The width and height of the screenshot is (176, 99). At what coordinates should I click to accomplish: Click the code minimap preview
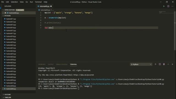[x=166, y=12]
